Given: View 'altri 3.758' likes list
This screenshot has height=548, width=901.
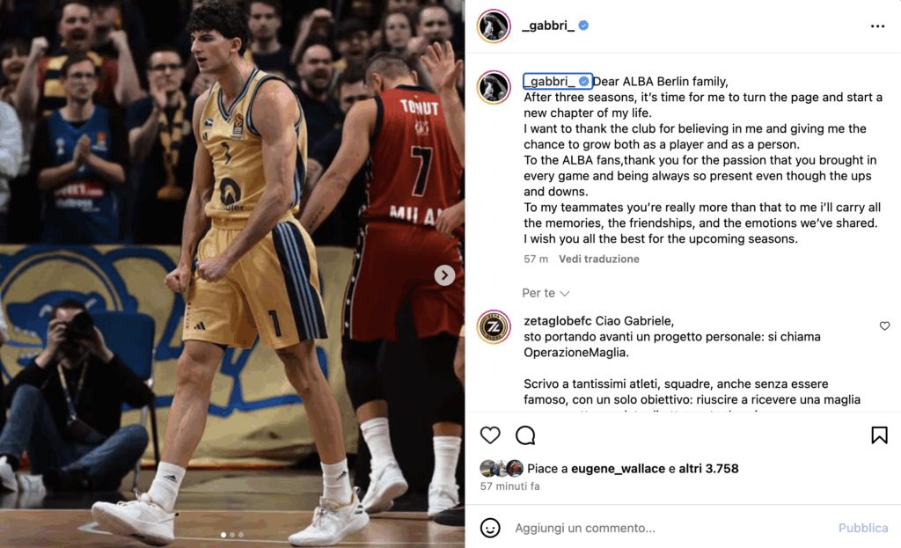Looking at the screenshot, I should pos(708,469).
